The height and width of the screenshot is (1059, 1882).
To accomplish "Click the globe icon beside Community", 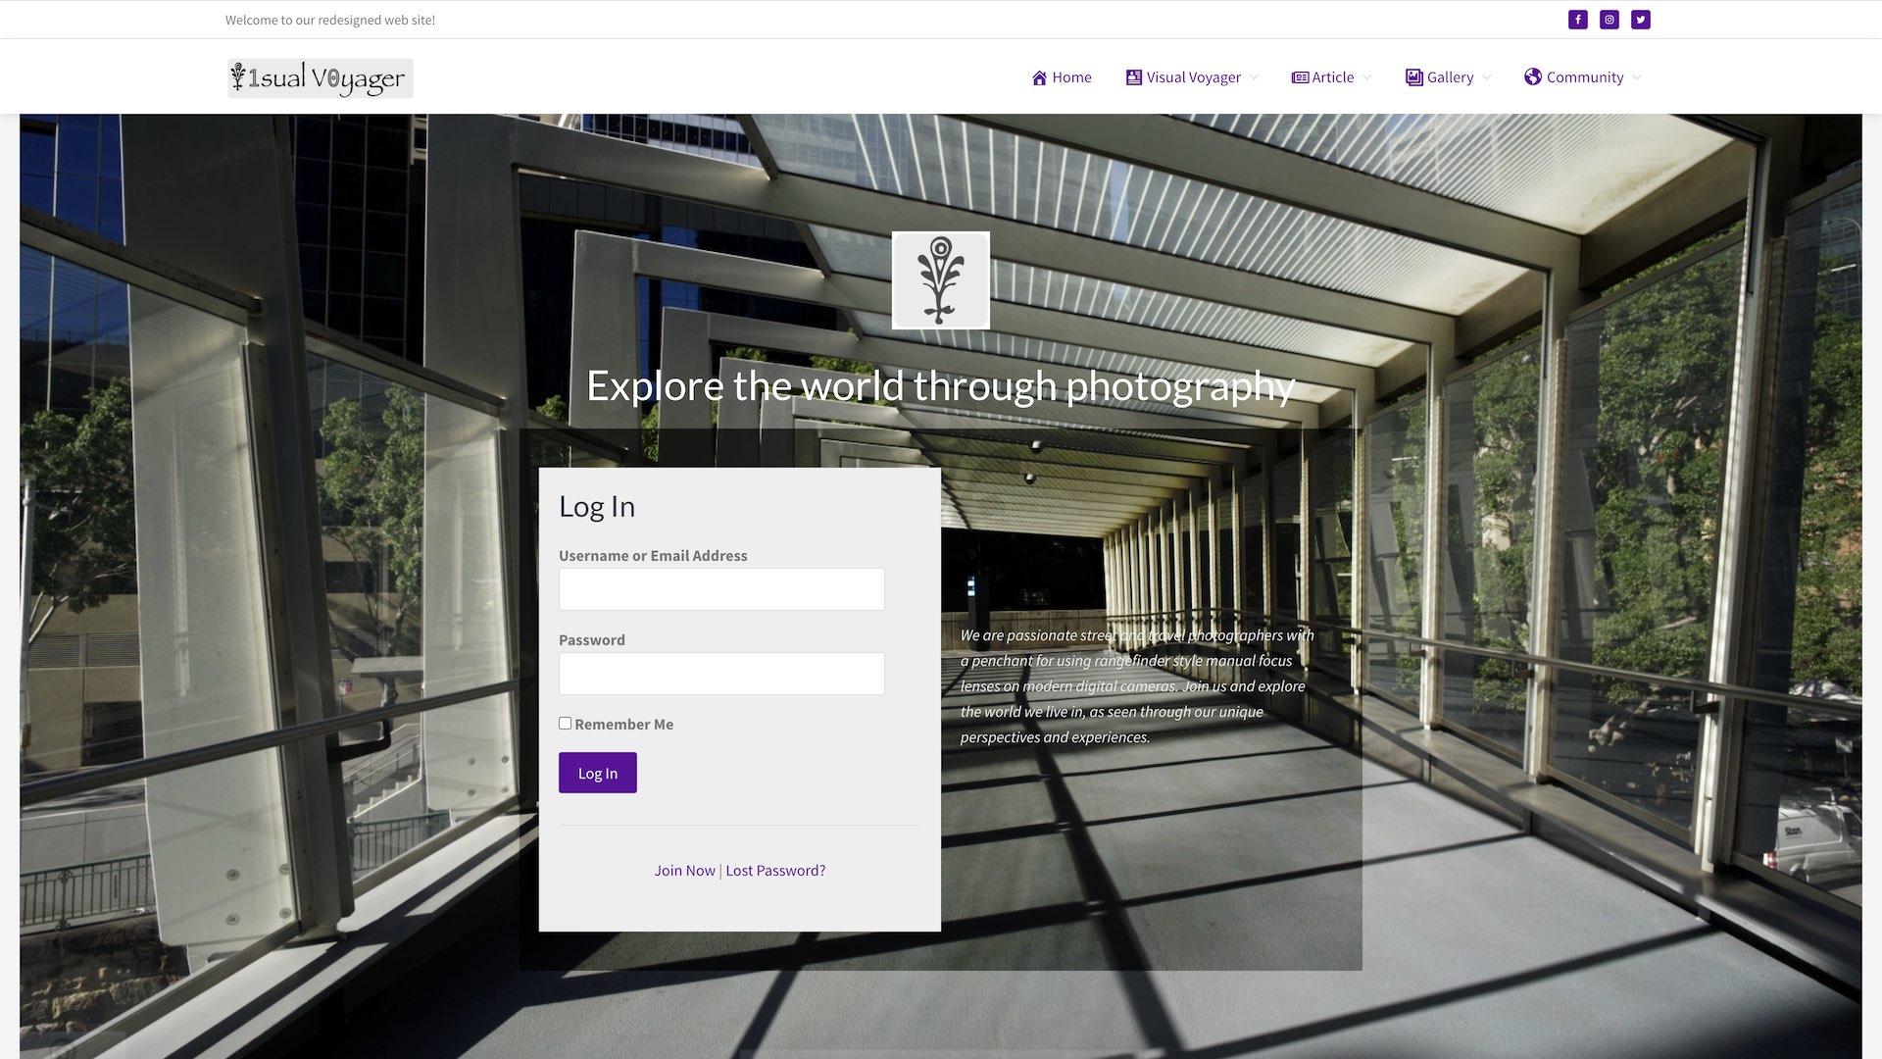I will tap(1533, 76).
